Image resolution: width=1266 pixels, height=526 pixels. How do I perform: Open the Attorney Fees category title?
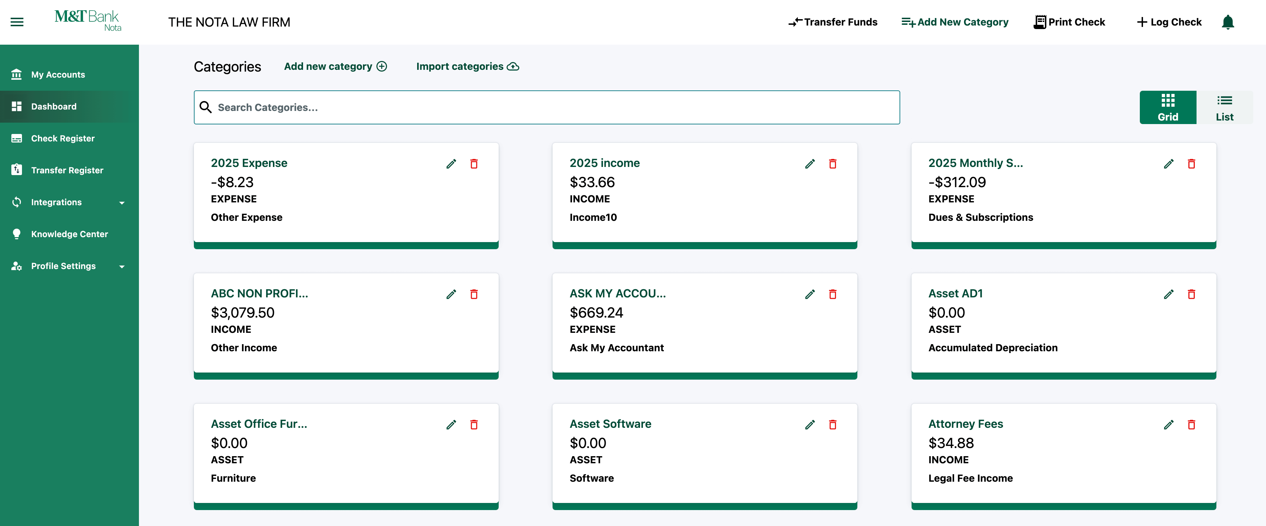[966, 424]
